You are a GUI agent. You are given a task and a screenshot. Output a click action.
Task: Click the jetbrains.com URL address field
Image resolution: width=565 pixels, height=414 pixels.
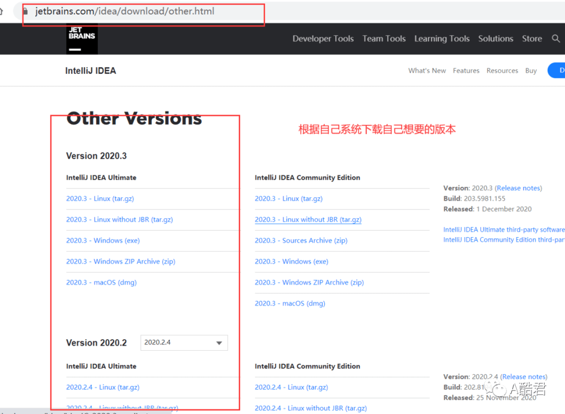(x=125, y=11)
